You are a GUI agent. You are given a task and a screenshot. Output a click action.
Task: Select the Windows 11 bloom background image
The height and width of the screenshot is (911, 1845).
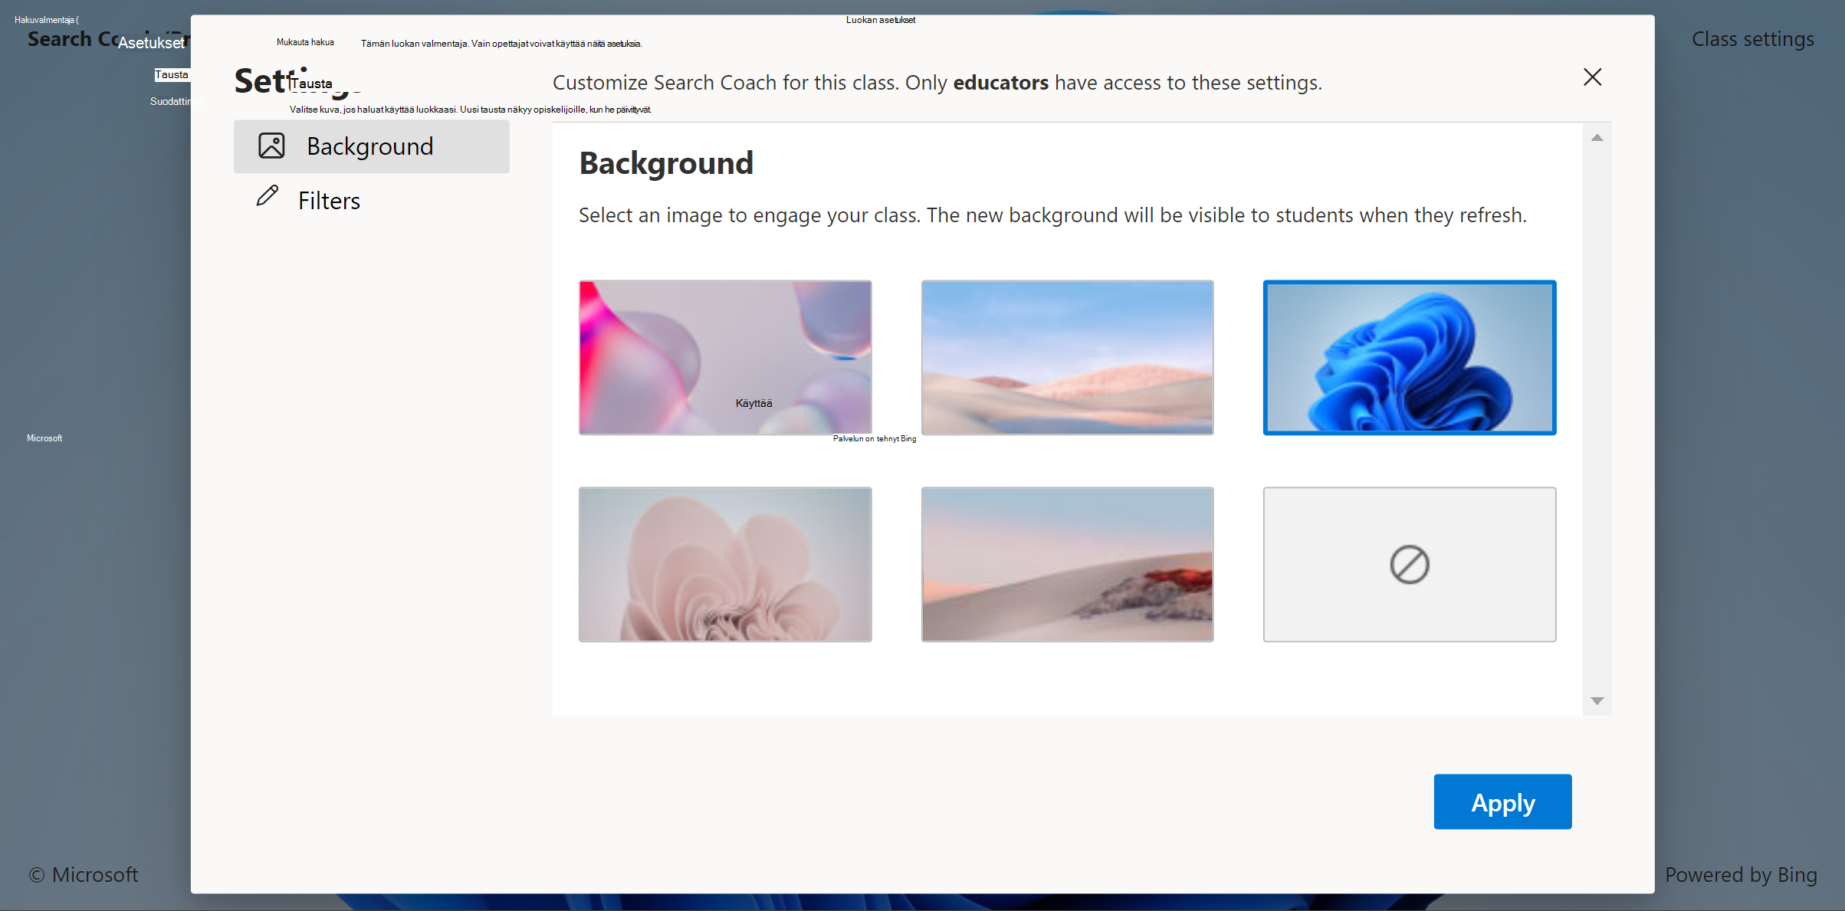pos(1410,357)
